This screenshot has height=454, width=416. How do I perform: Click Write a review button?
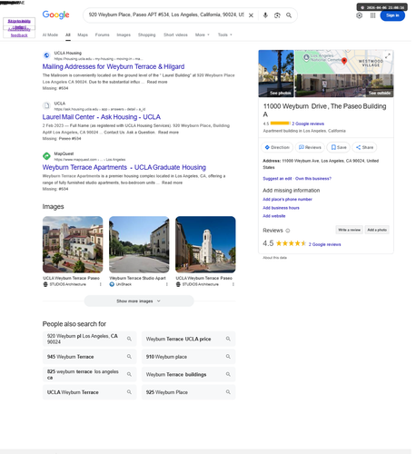[349, 230]
